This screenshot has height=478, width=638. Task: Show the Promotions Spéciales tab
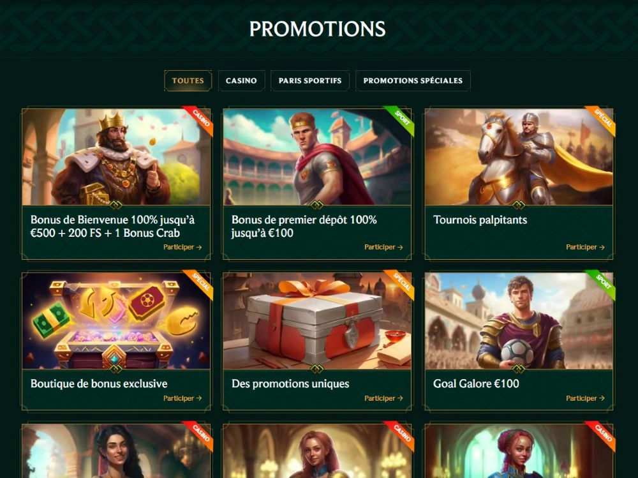(x=413, y=80)
